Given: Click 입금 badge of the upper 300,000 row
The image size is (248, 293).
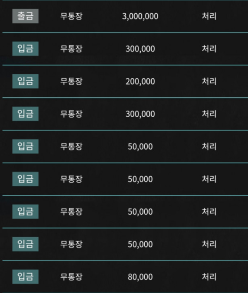Looking at the screenshot, I should pos(25,49).
